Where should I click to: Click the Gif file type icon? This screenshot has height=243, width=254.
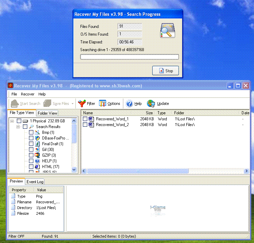(37, 150)
